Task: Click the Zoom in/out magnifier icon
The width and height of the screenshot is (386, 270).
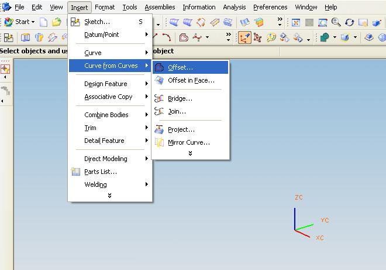Action: [x=336, y=23]
